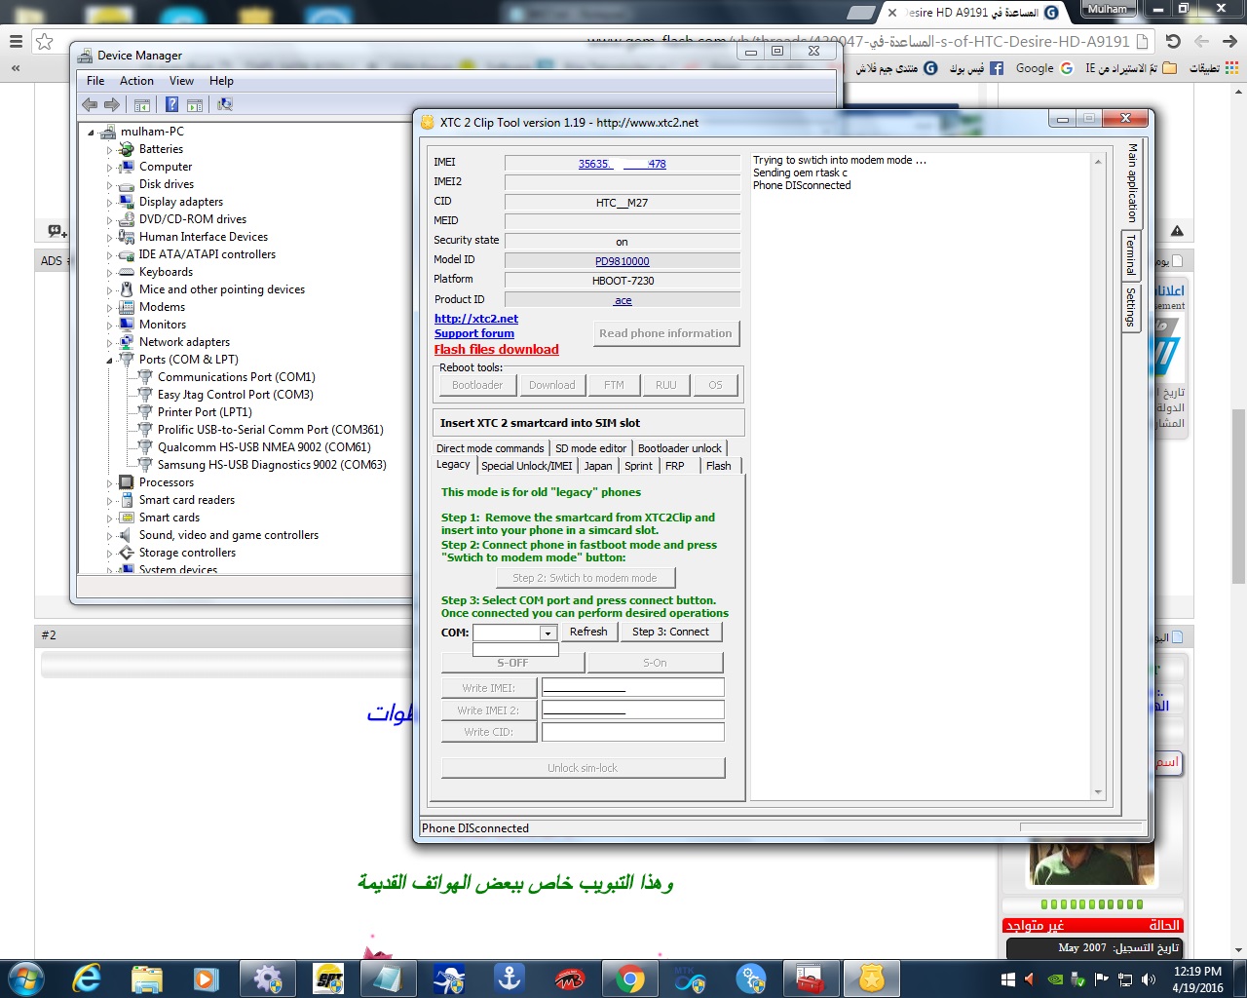
Task: Bookmark this page with the star icon
Action: tap(45, 41)
